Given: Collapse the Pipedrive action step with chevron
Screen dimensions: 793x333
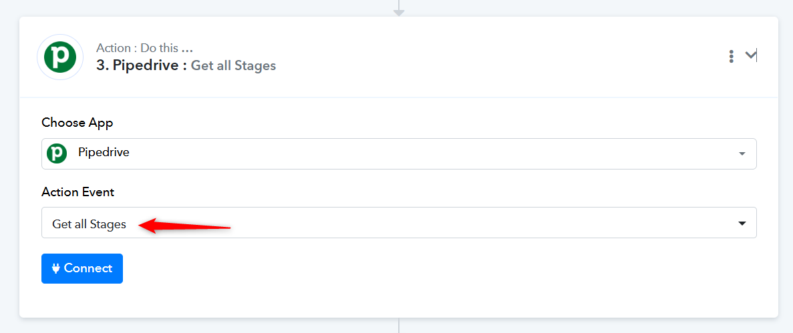Looking at the screenshot, I should [x=750, y=55].
